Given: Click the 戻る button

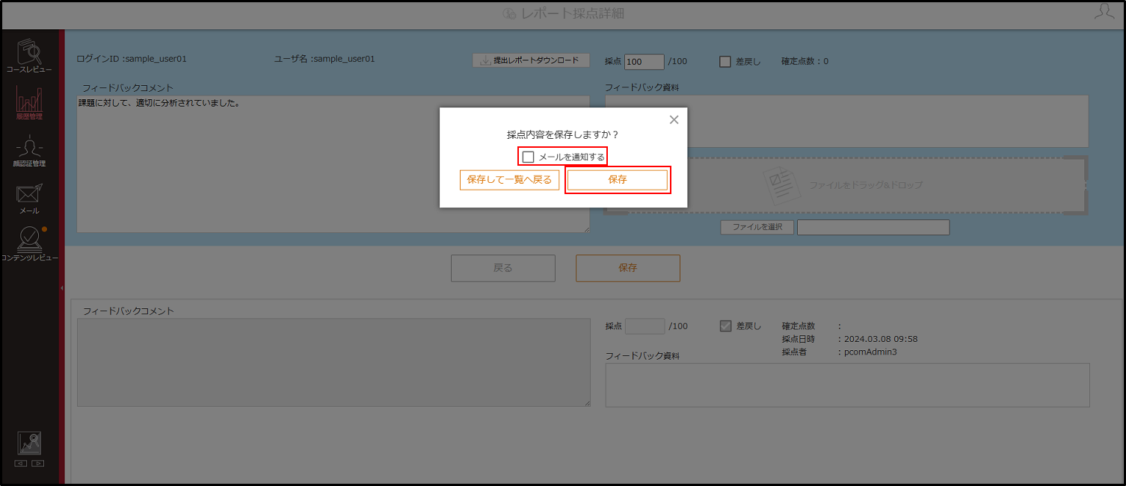Looking at the screenshot, I should tap(503, 268).
